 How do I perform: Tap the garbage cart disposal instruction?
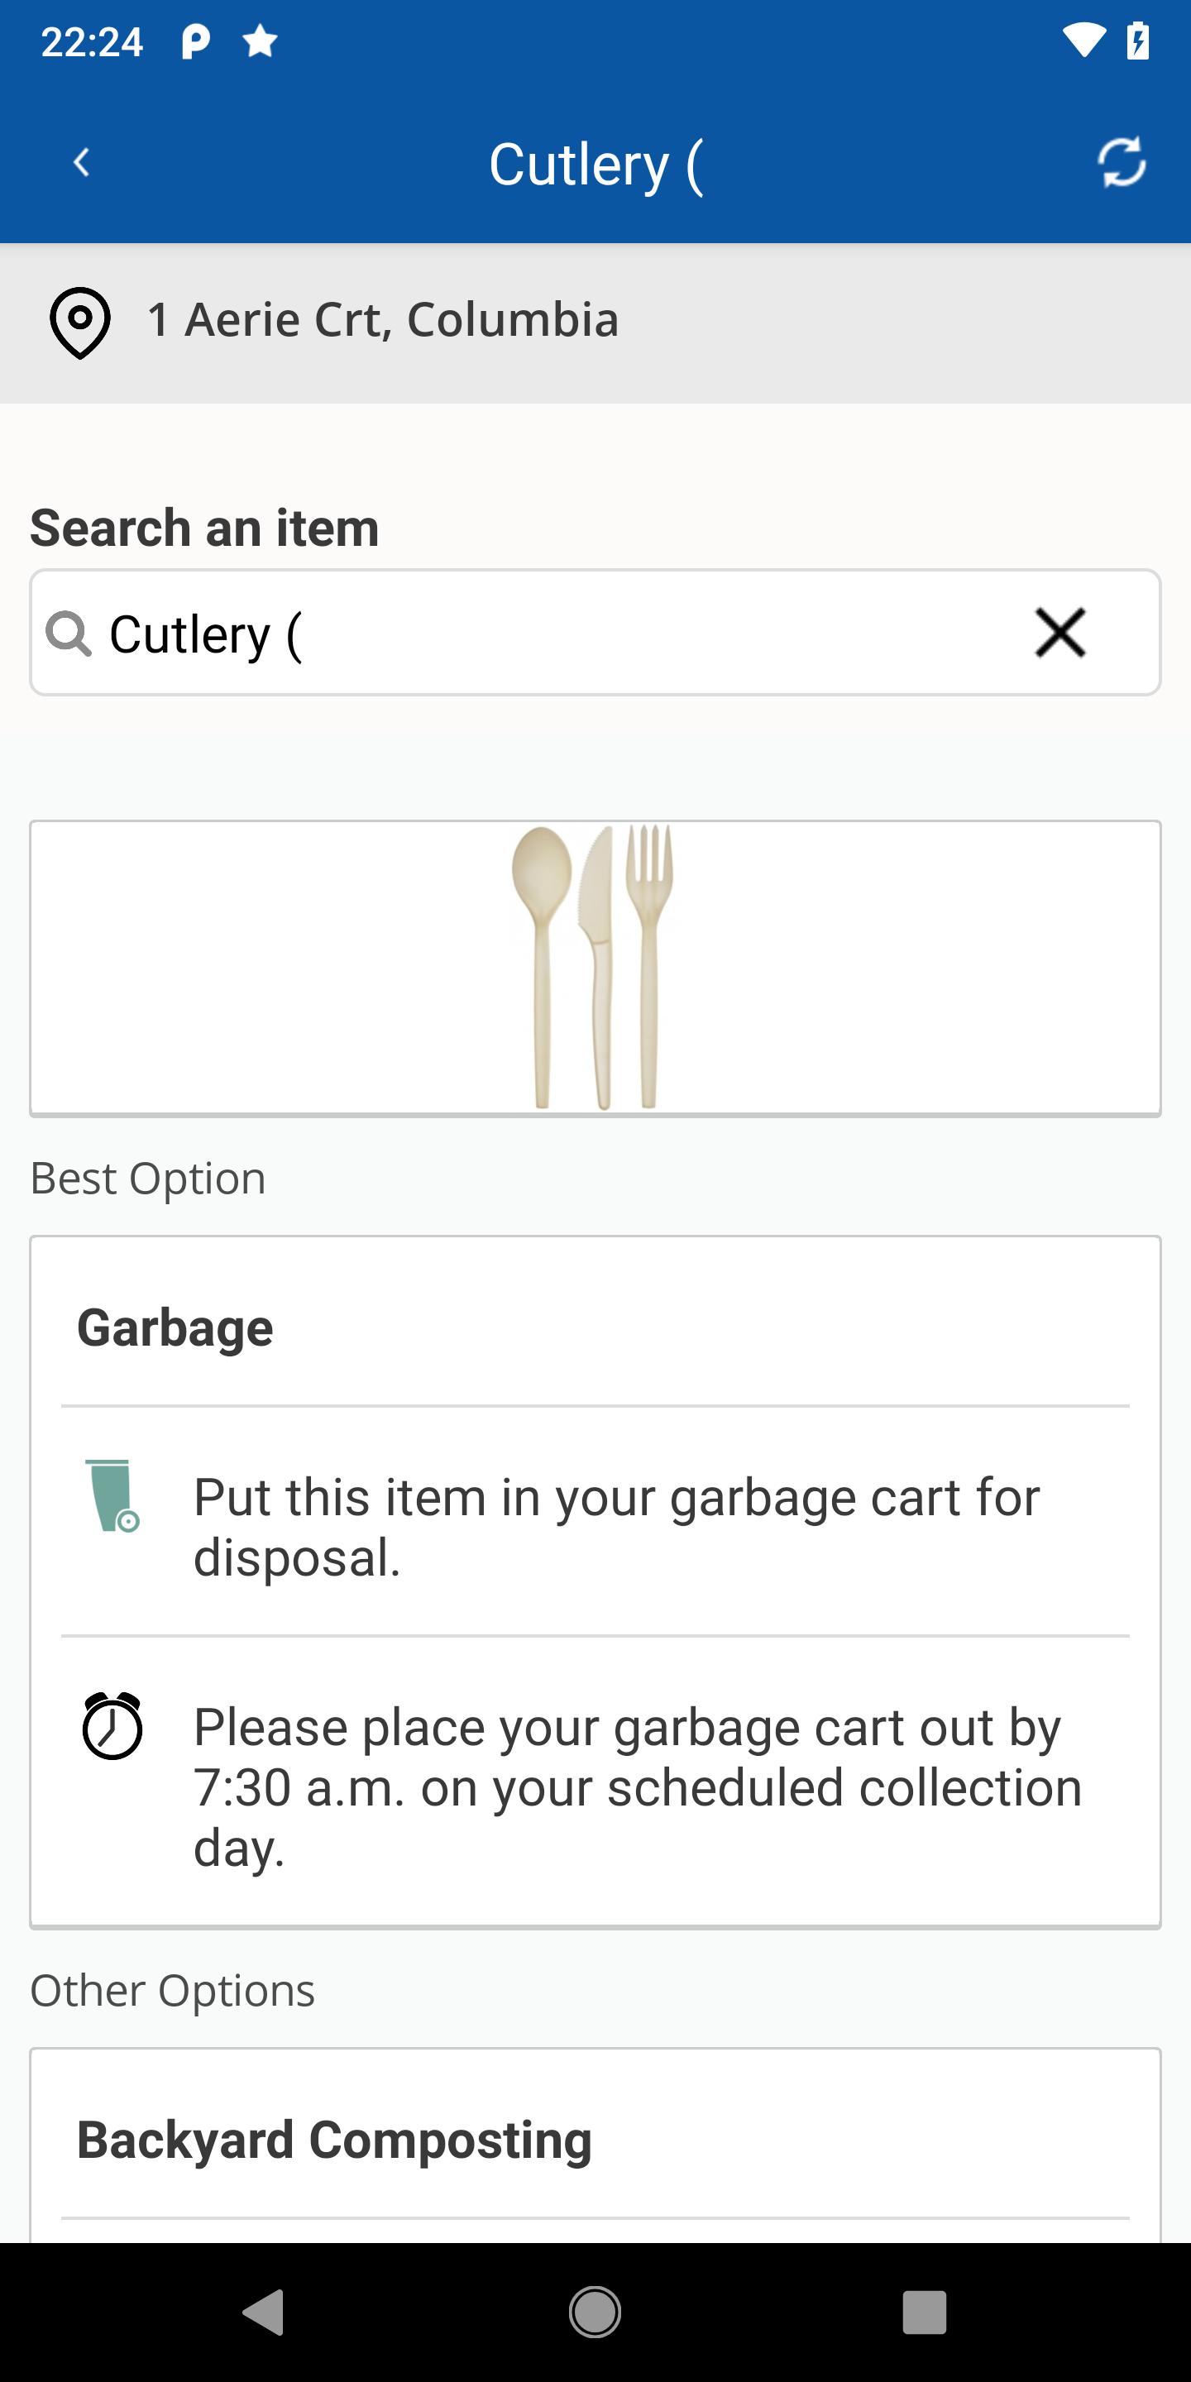616,1527
